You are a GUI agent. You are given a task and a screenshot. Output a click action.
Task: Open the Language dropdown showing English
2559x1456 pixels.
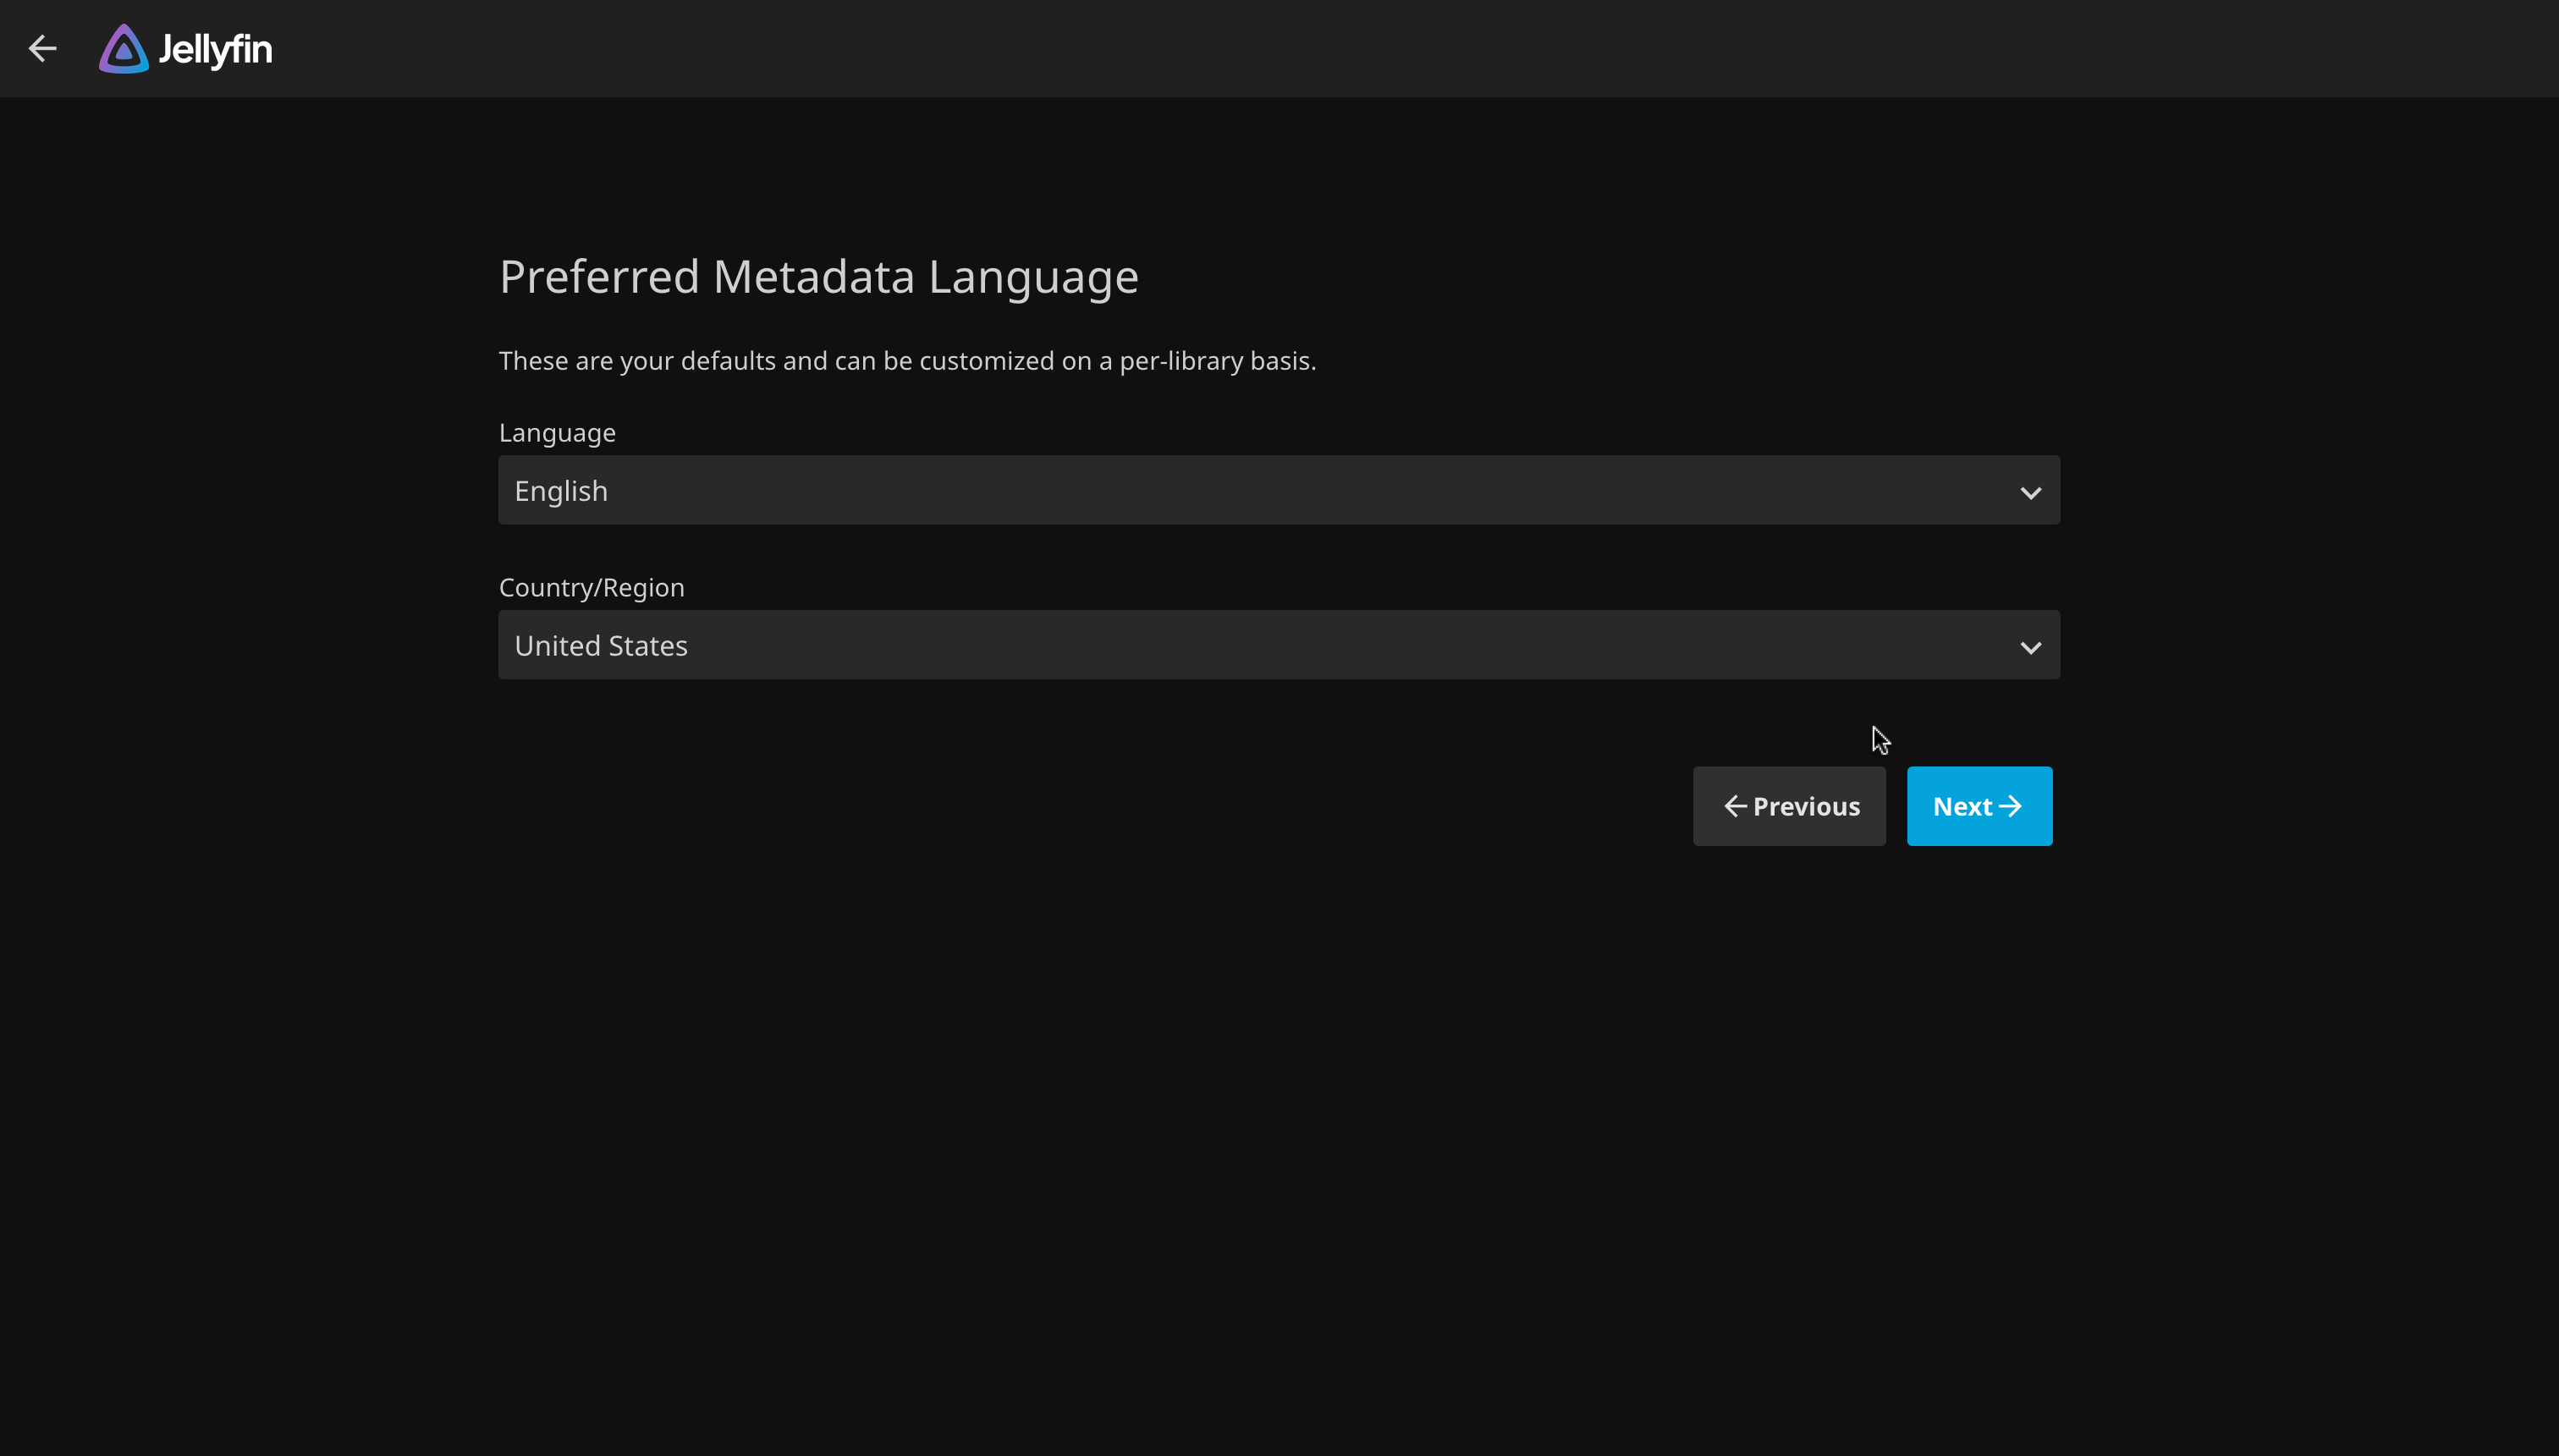click(x=1277, y=490)
